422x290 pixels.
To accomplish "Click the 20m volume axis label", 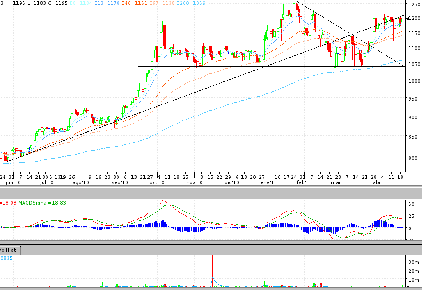I will [414, 271].
